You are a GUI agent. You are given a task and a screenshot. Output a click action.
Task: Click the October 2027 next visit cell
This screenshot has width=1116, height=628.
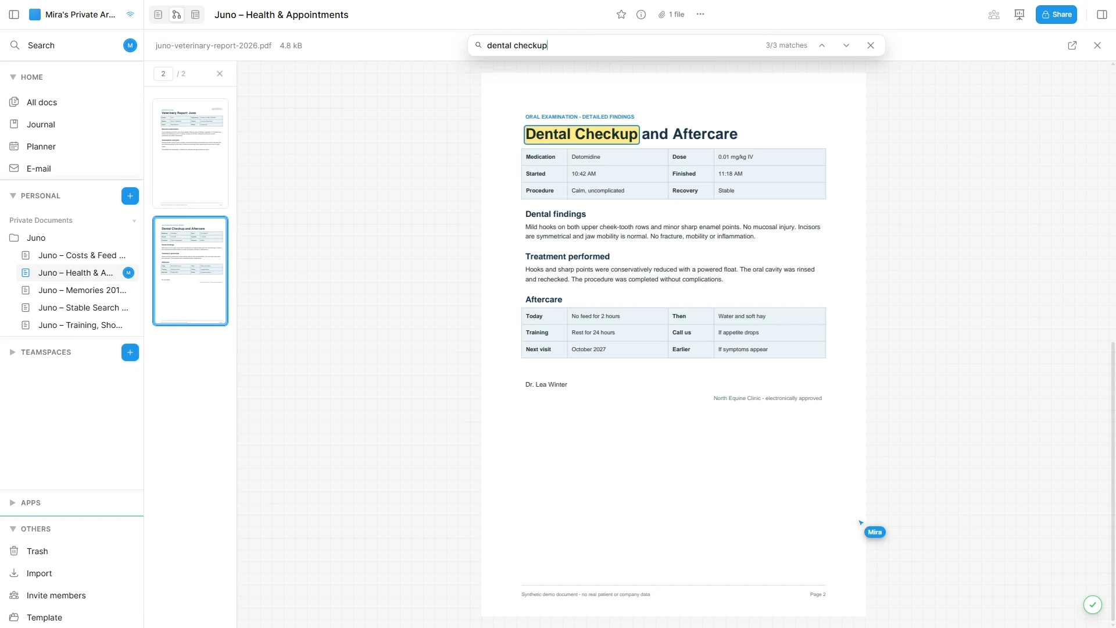[x=617, y=349]
